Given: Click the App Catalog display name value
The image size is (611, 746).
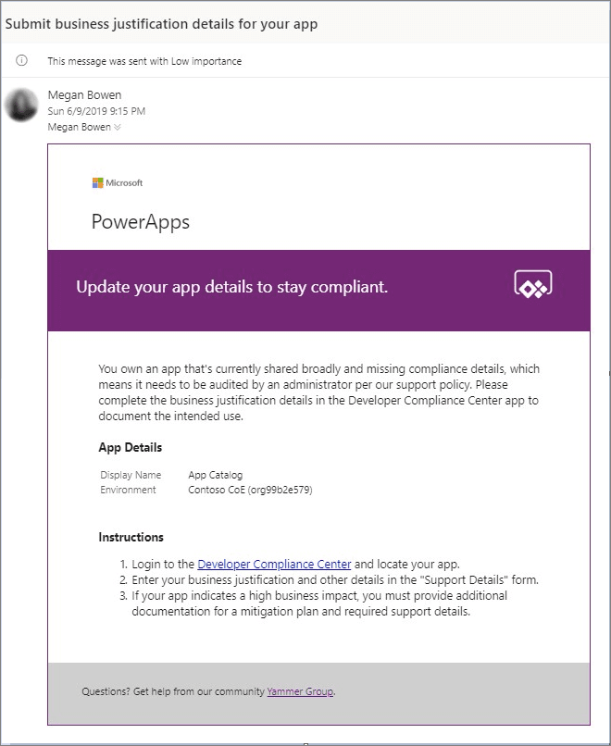Looking at the screenshot, I should click(x=215, y=476).
